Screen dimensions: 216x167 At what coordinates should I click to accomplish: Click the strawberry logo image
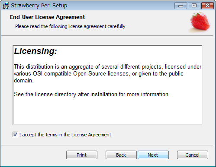click(200, 22)
